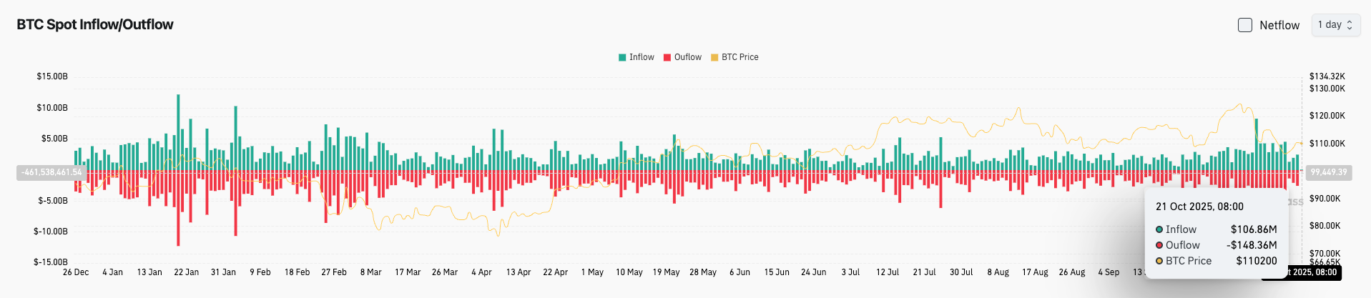The image size is (1371, 298).
Task: Toggle the Inflow legend label
Action: 642,57
